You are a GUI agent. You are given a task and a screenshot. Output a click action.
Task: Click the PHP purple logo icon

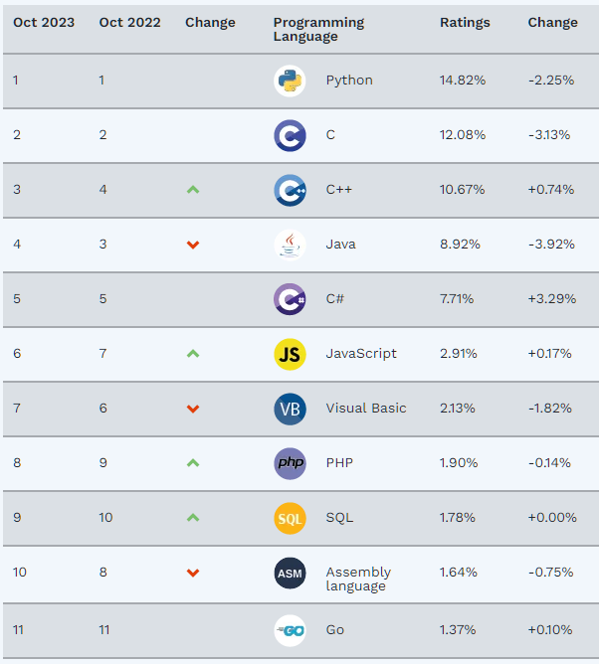[x=290, y=463]
